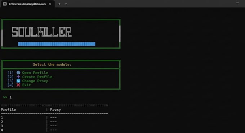
Task: Click the 'Select the module:' heading
Action: point(52,64)
